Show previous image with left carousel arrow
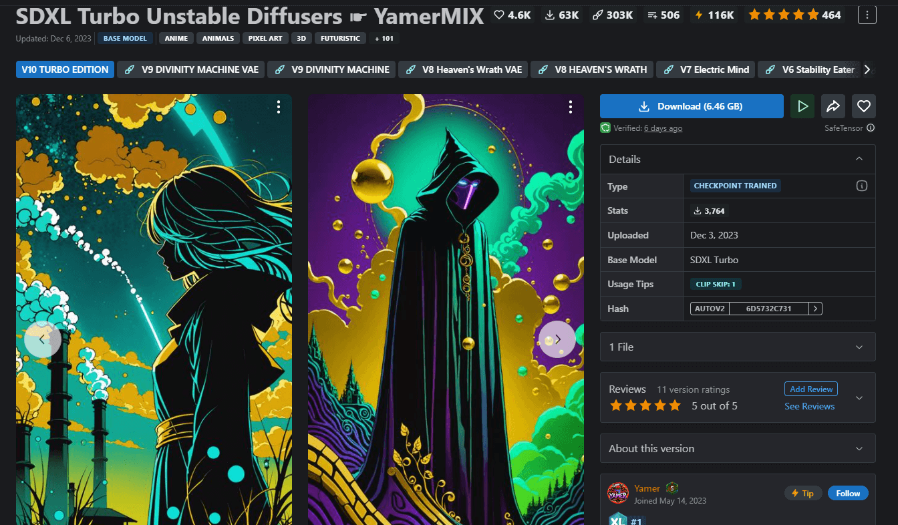The height and width of the screenshot is (525, 898). [x=43, y=339]
